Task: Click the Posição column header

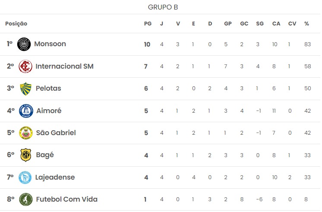Action: tap(16, 24)
